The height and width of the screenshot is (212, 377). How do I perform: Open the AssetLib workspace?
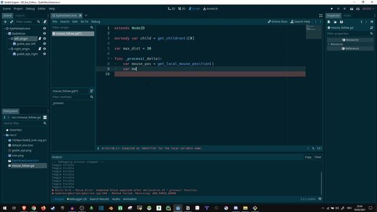210,9
